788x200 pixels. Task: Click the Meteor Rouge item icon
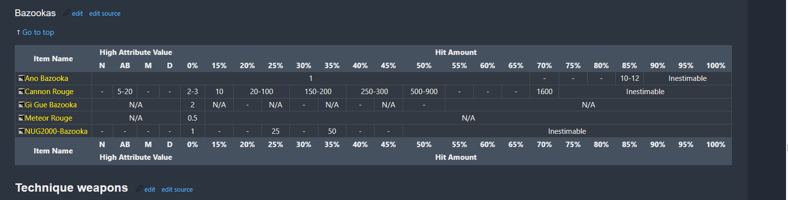click(x=21, y=118)
